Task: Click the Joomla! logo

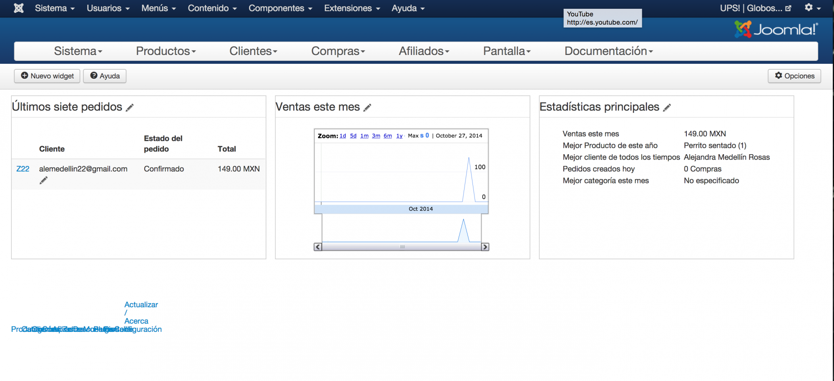Action: click(776, 29)
